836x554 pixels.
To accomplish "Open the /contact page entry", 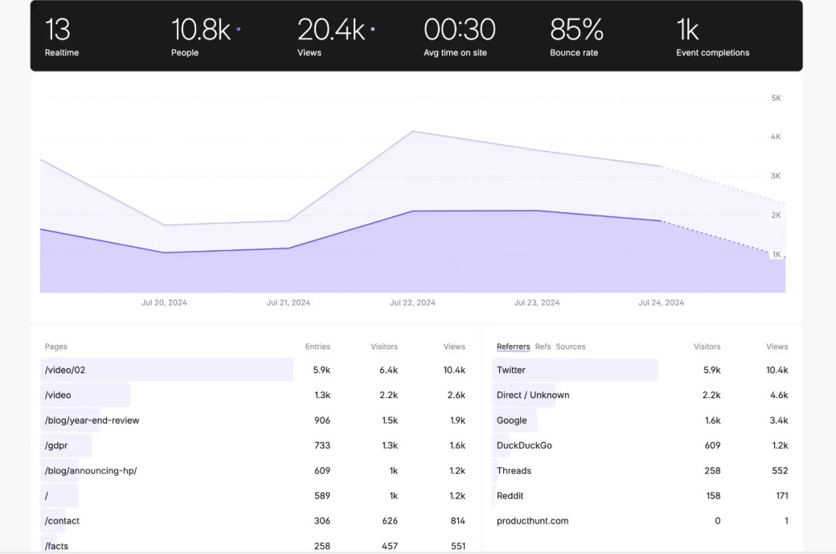I will click(62, 520).
